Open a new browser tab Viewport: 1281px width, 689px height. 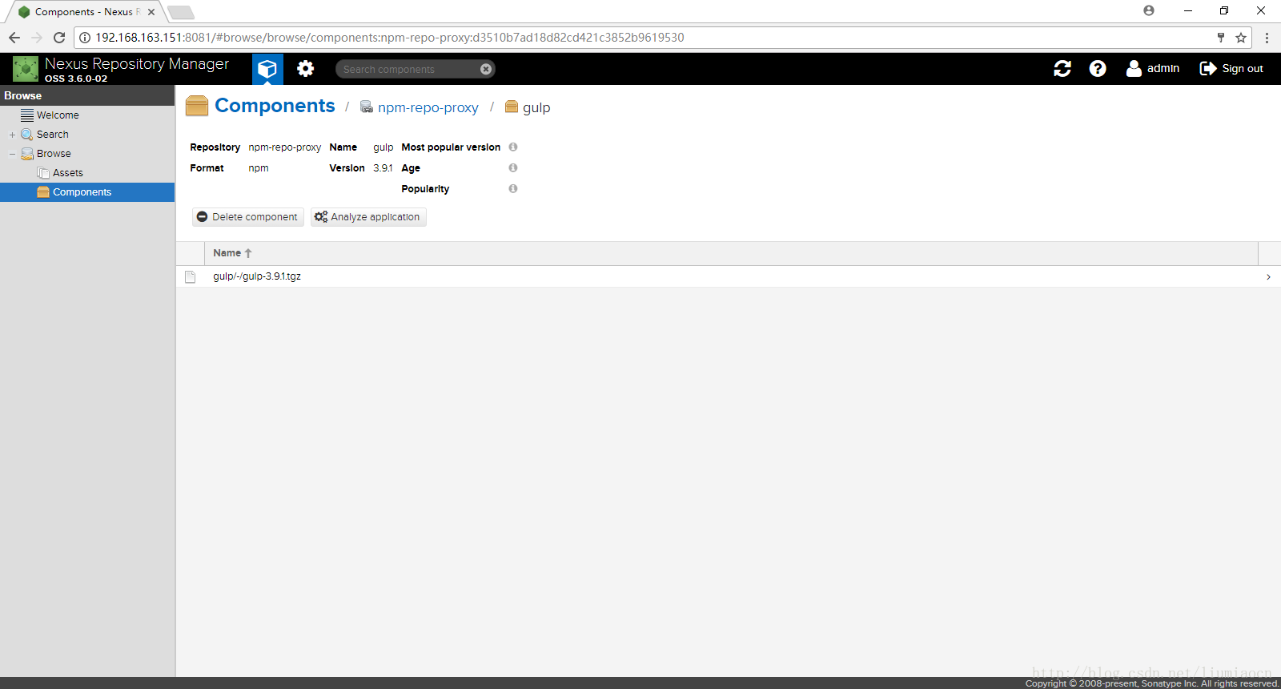click(181, 12)
